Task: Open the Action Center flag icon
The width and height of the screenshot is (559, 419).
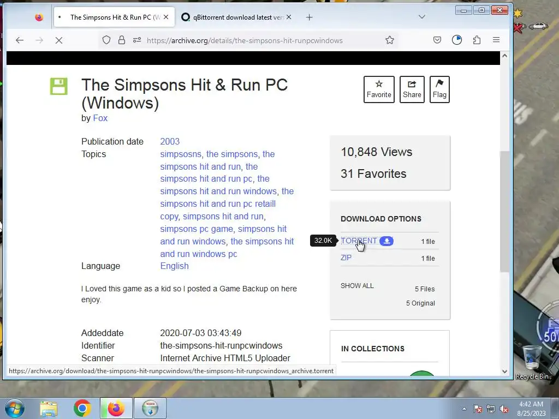Action: pos(477,409)
